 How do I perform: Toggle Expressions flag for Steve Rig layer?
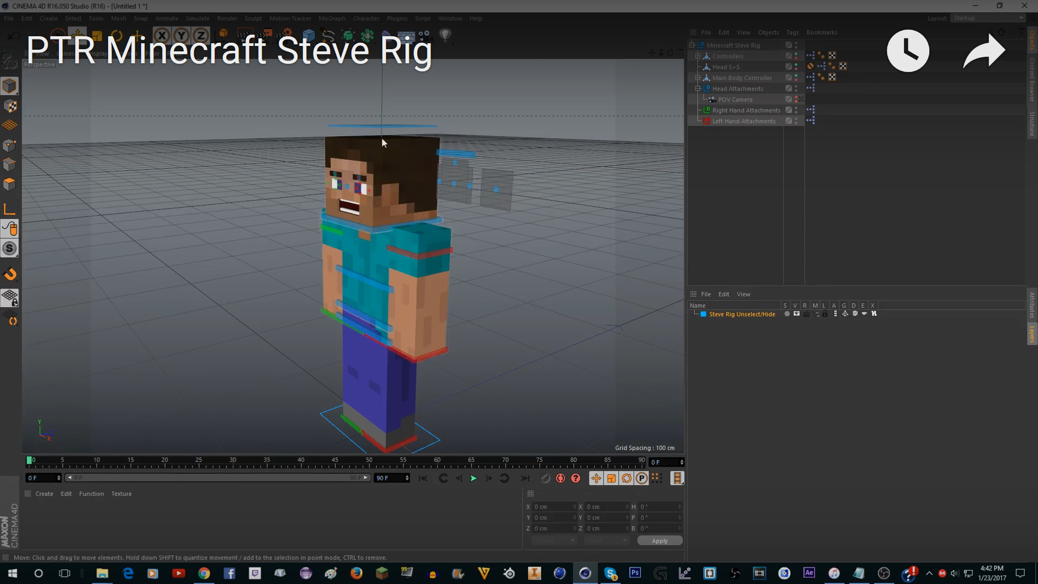864,314
